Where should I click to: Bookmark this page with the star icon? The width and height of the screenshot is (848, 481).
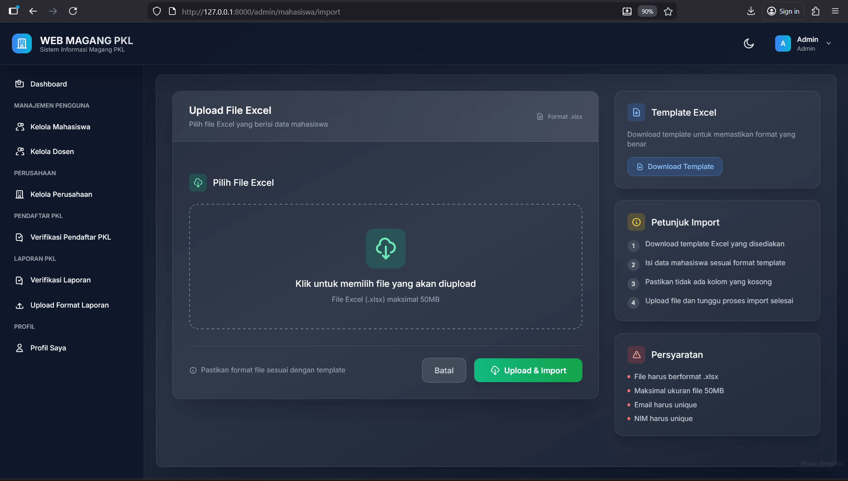click(x=668, y=11)
